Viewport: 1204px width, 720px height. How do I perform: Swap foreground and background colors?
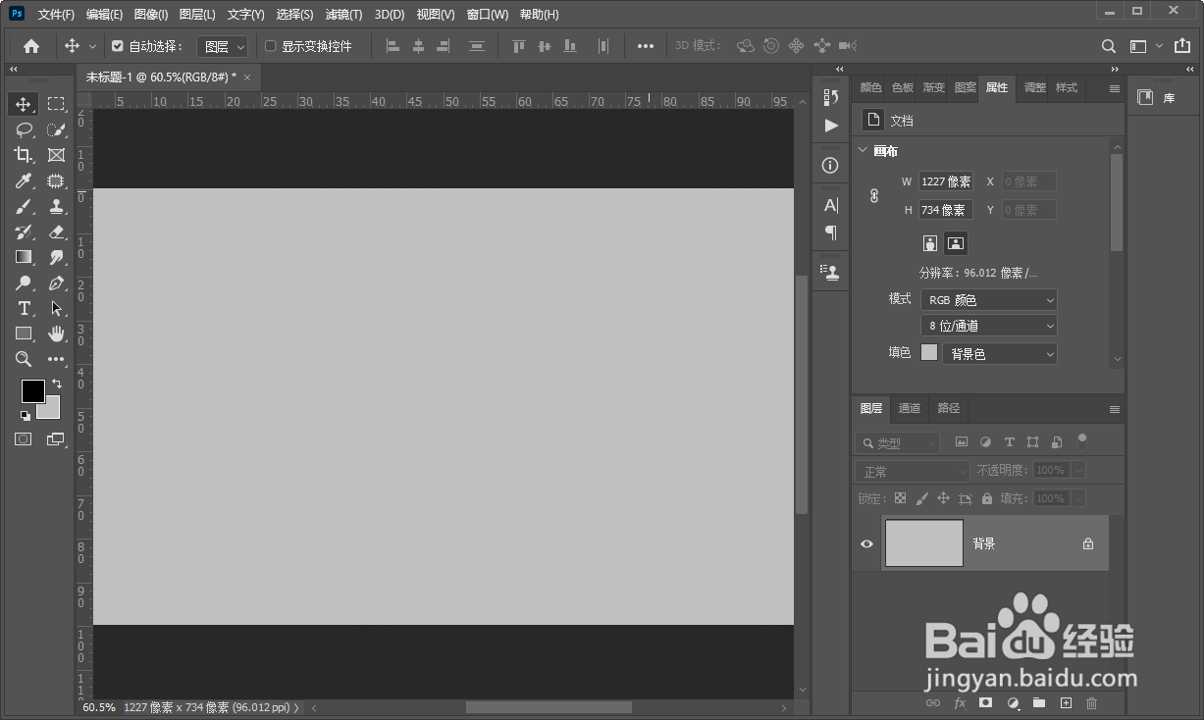[x=57, y=384]
